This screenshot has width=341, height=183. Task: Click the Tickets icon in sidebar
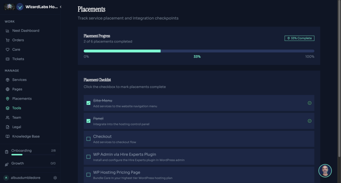tap(8, 59)
